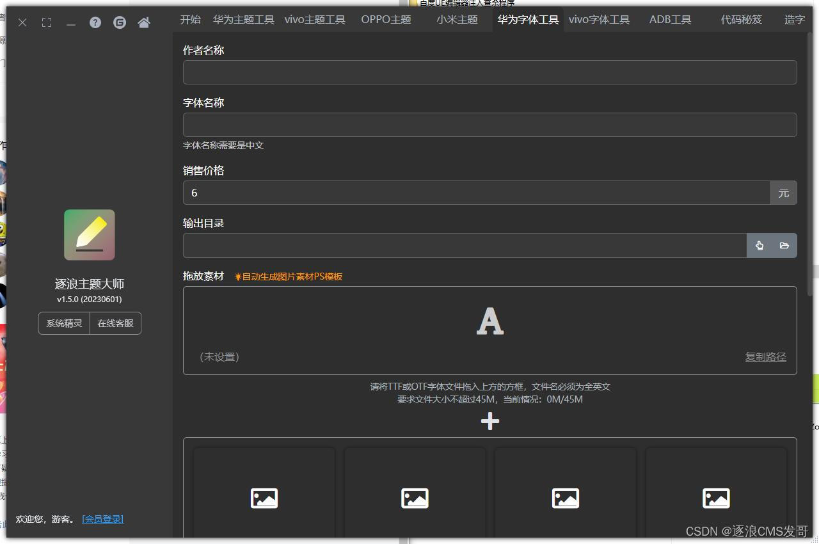Click the 系统精灵 button
Image resolution: width=819 pixels, height=544 pixels.
[64, 323]
